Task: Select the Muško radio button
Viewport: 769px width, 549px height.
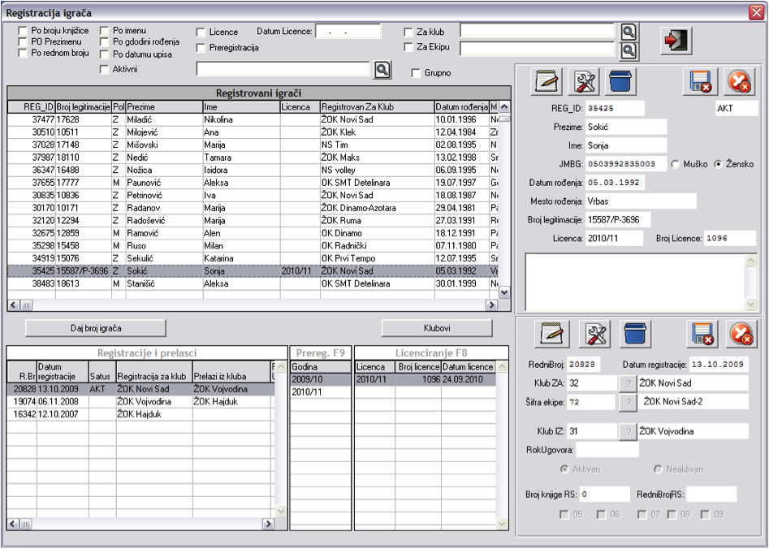Action: pos(676,164)
